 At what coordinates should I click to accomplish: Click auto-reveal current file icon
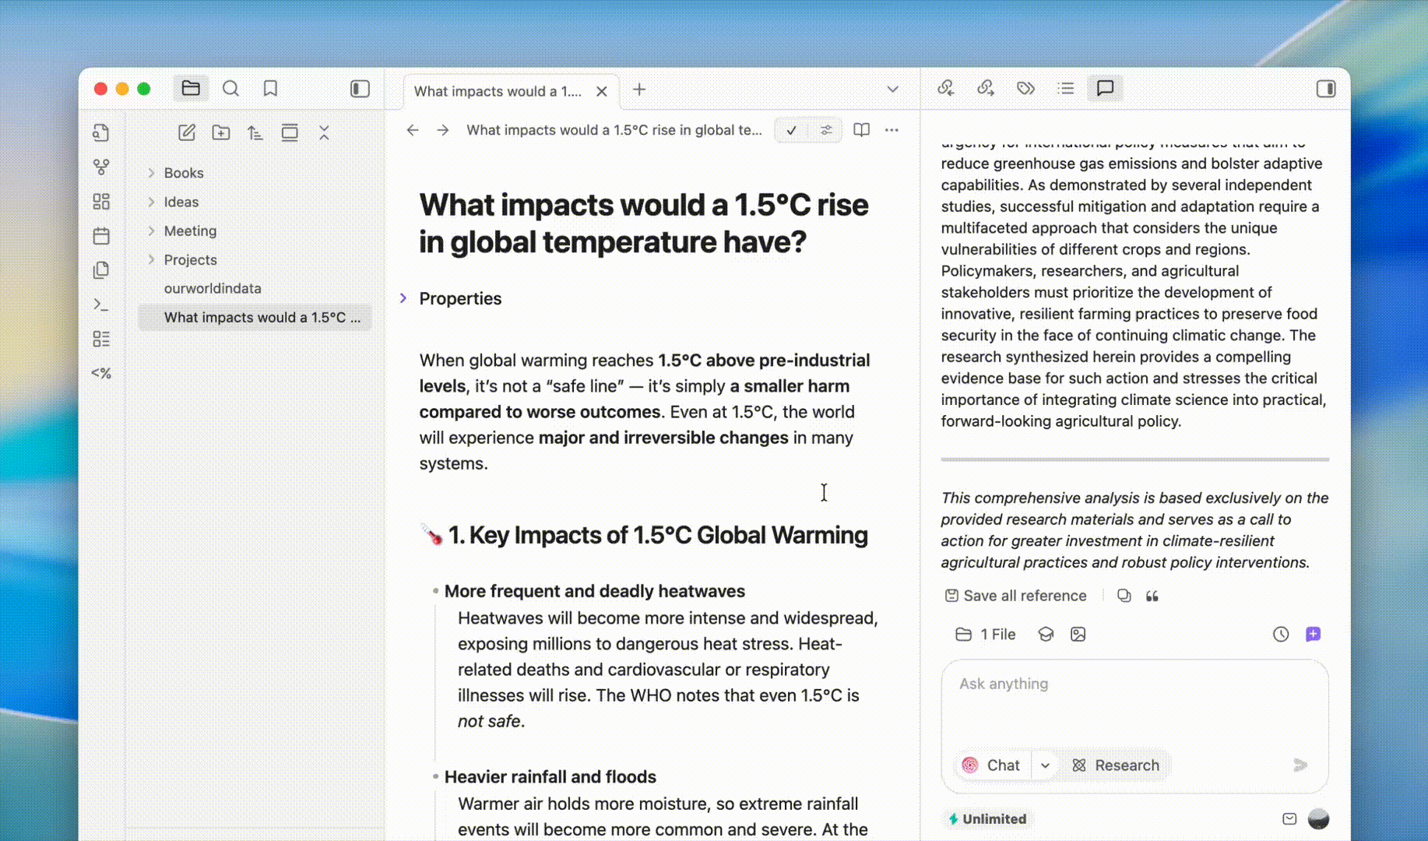point(290,132)
